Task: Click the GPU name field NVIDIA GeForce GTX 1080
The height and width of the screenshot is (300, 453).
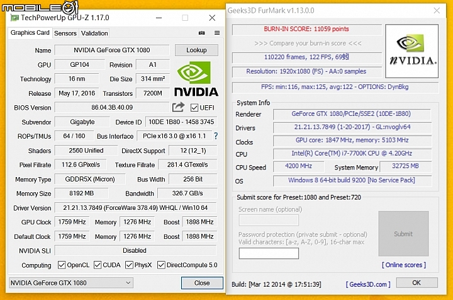Action: coord(112,50)
